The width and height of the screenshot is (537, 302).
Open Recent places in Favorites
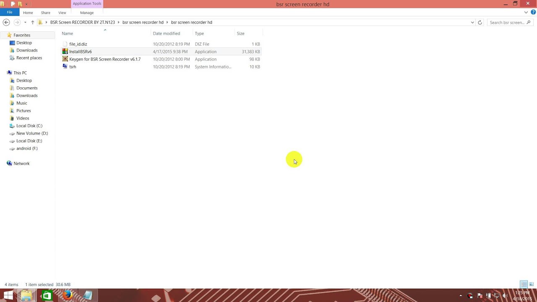[x=29, y=58]
